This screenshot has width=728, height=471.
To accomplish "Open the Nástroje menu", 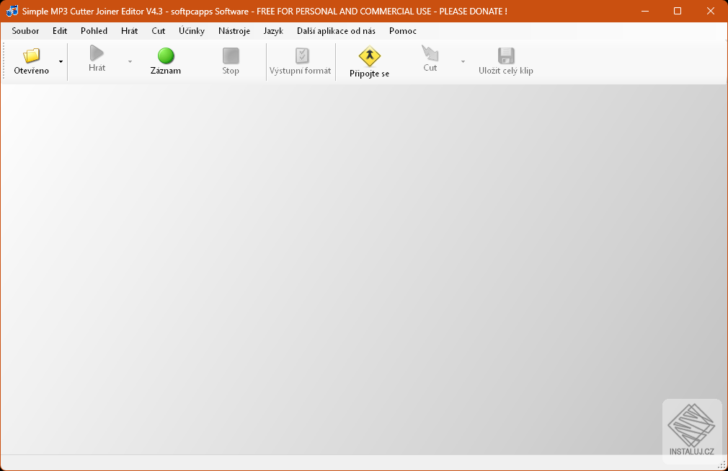I will point(234,31).
